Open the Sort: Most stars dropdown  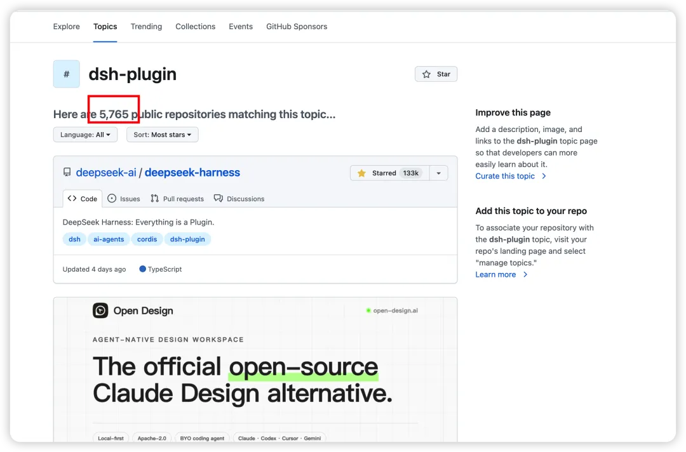coord(163,135)
